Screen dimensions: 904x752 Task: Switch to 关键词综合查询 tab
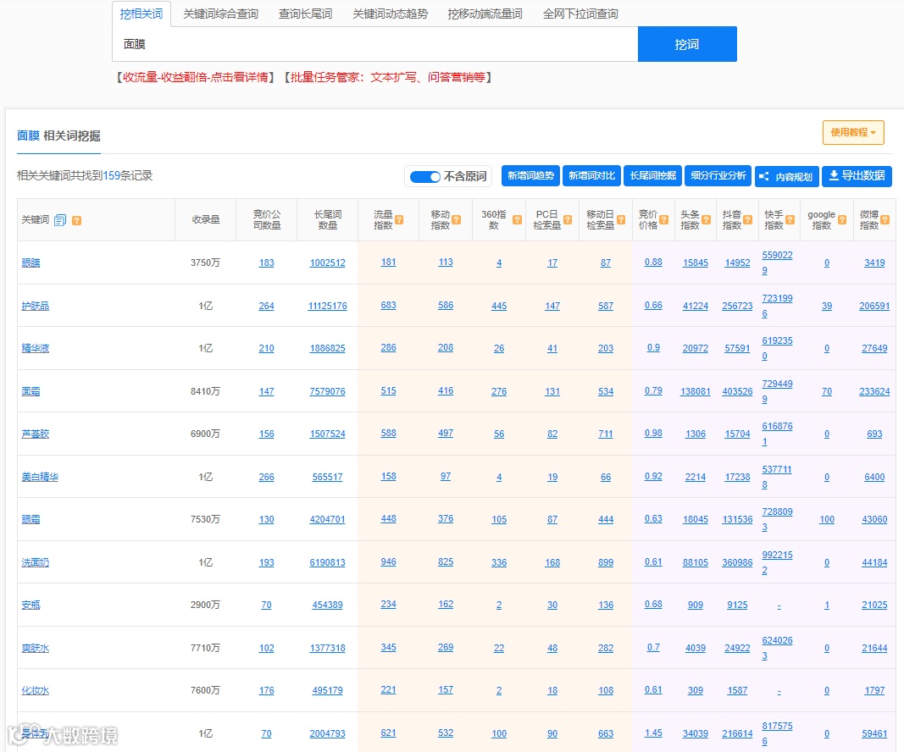pos(221,14)
